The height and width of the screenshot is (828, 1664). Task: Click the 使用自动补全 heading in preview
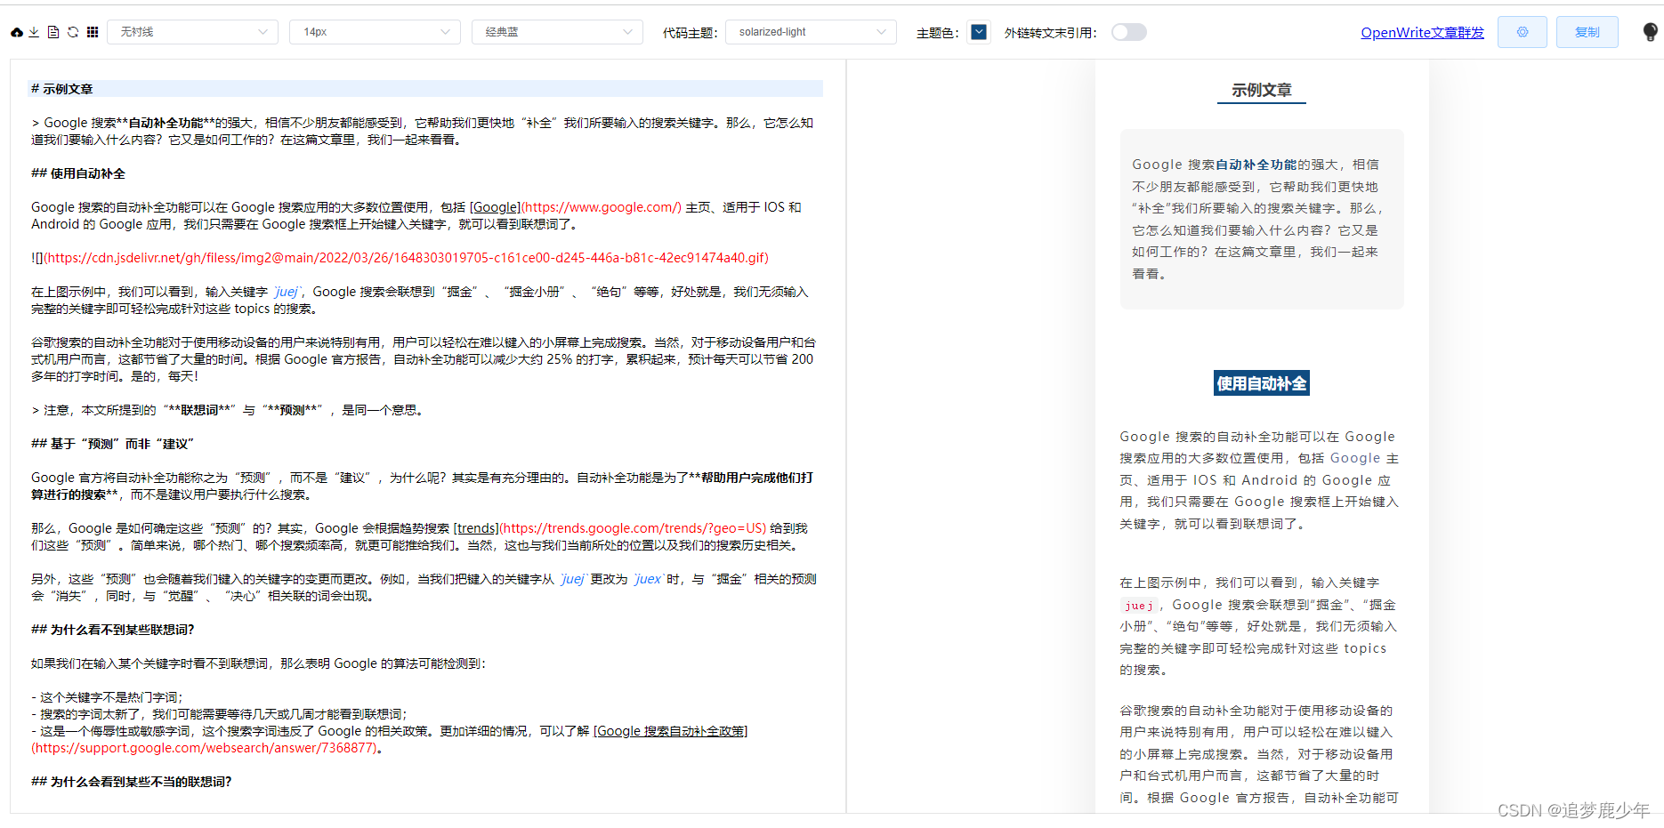(x=1262, y=383)
